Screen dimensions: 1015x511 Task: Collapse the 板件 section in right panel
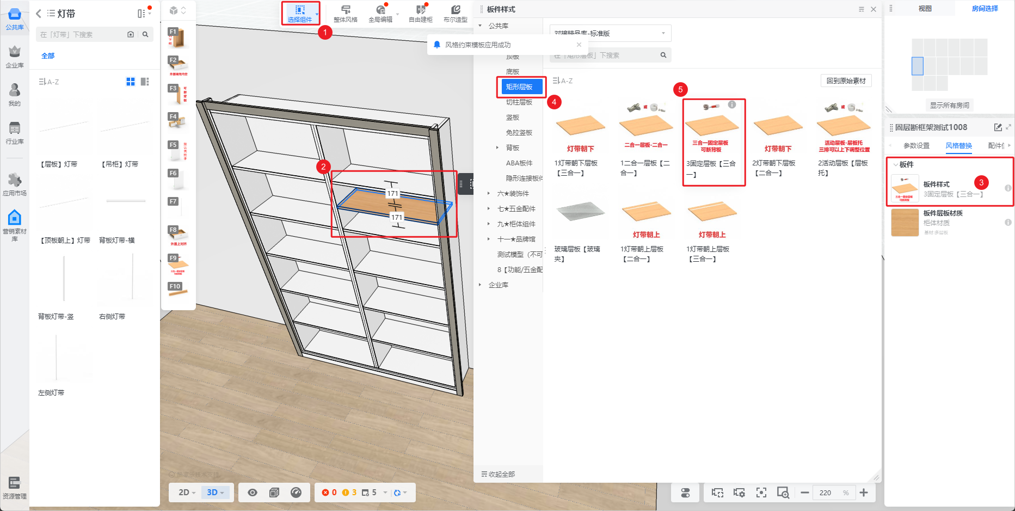pyautogui.click(x=896, y=164)
